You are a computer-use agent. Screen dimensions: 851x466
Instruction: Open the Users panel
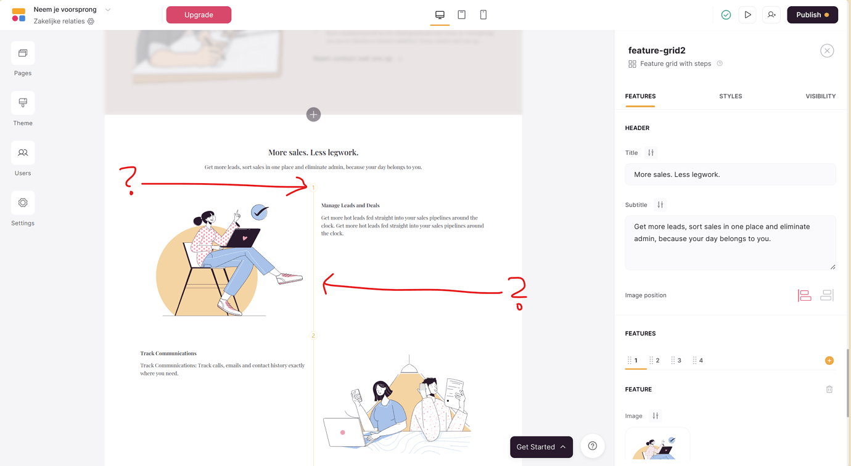coord(23,153)
